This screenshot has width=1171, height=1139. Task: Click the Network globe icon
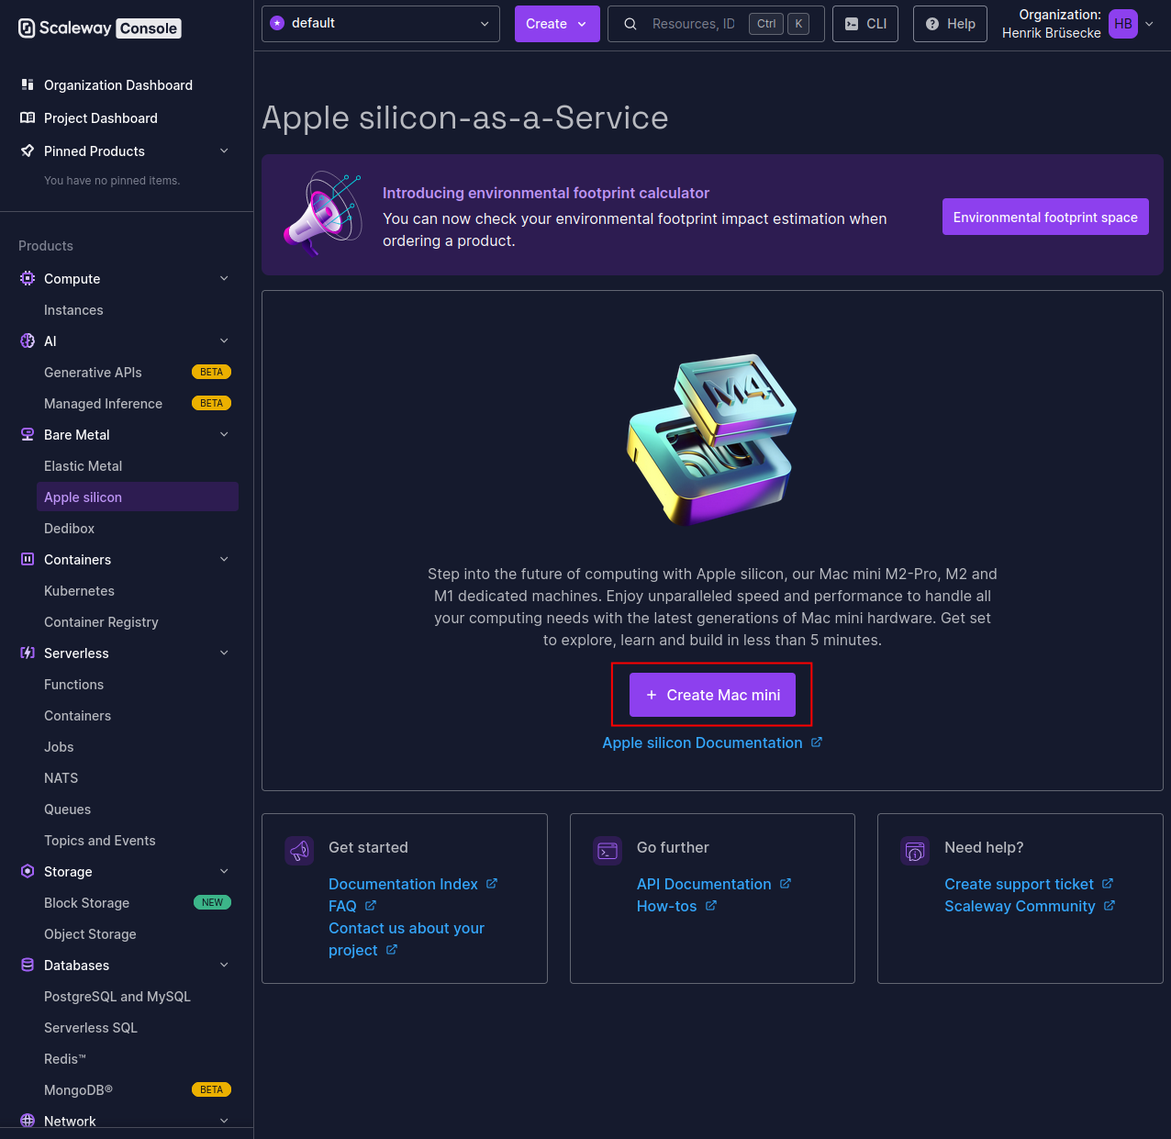[x=28, y=1121]
